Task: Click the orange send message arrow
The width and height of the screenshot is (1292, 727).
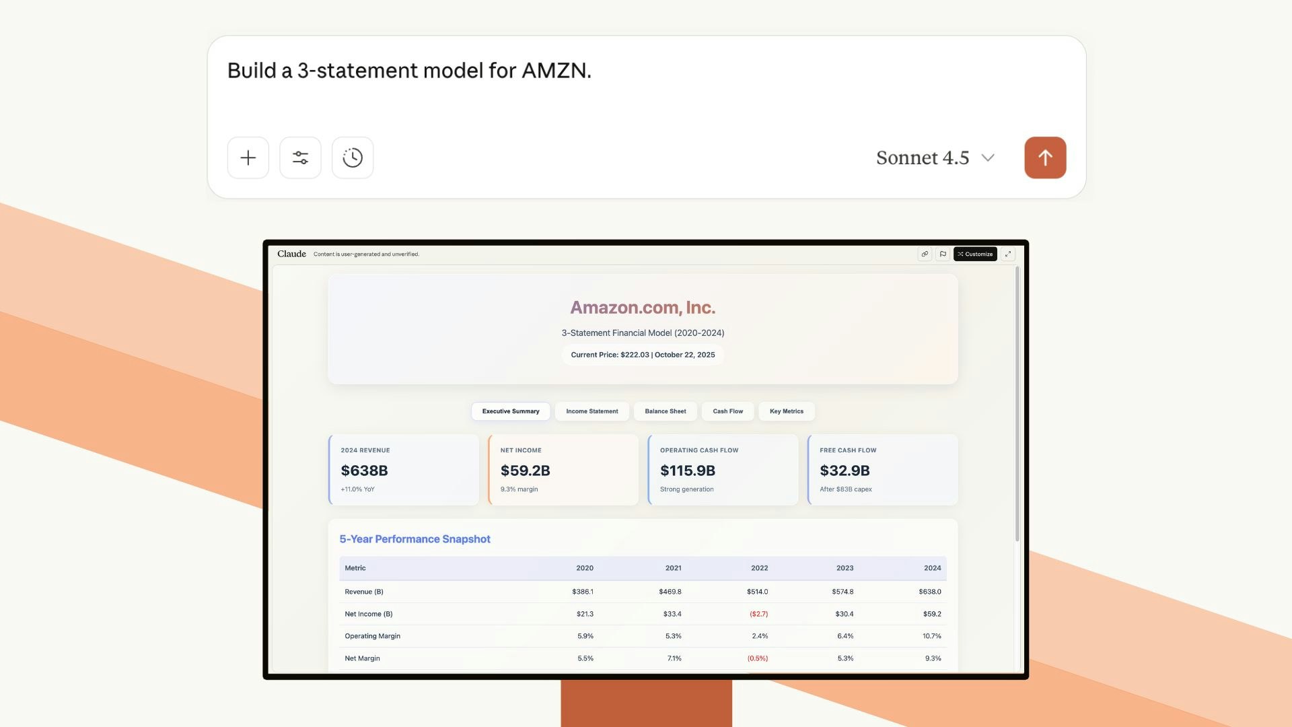Action: (1044, 158)
